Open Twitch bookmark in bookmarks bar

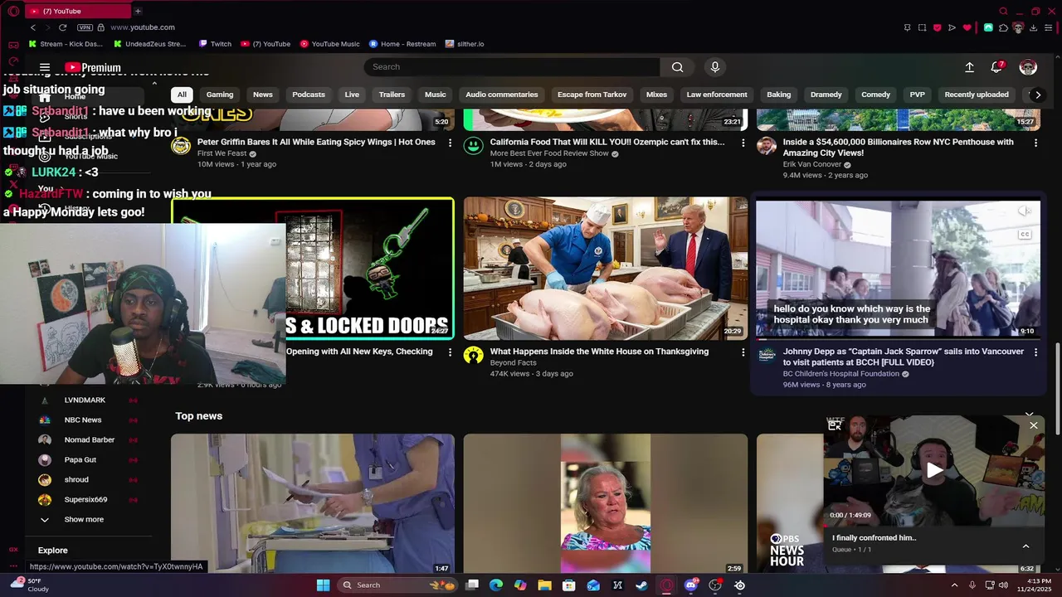point(215,44)
